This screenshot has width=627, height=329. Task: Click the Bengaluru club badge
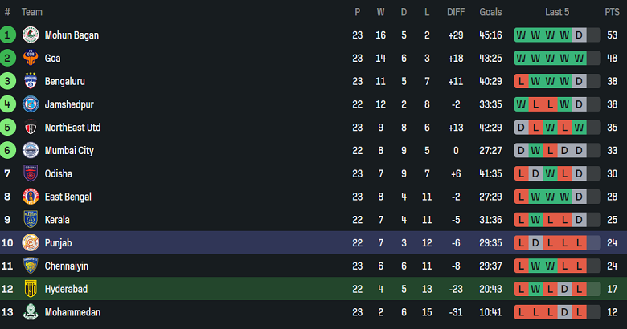click(31, 82)
